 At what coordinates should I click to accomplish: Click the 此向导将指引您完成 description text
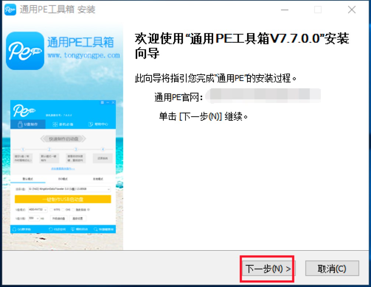point(215,78)
